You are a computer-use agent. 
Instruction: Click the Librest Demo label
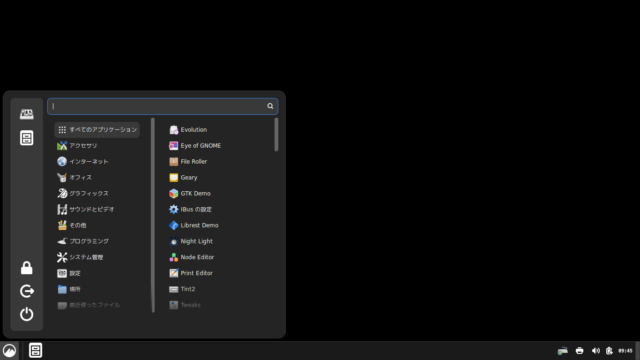tap(200, 225)
